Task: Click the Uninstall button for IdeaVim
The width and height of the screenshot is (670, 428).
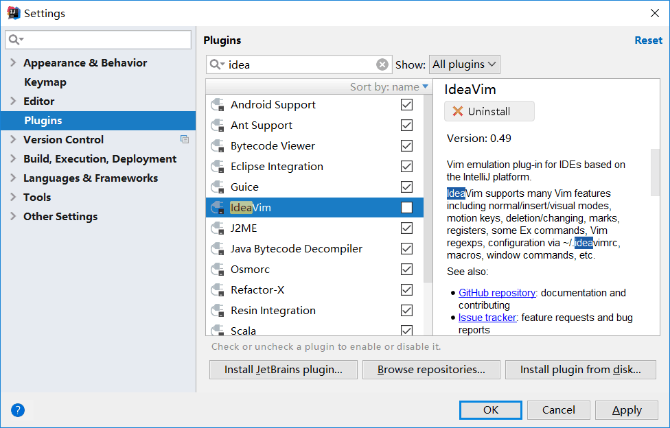Action: tap(489, 111)
